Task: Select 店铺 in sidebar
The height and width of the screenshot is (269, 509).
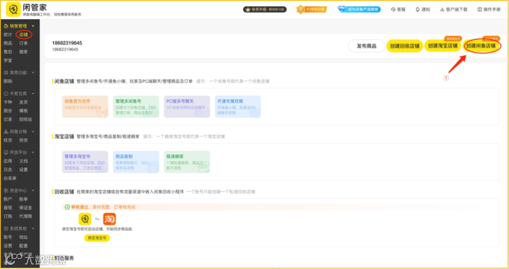Action: click(24, 34)
